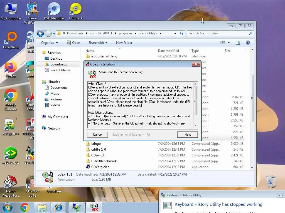Open the DVD Identifier desktop shortcut
The width and height of the screenshot is (285, 213).
click(x=54, y=11)
